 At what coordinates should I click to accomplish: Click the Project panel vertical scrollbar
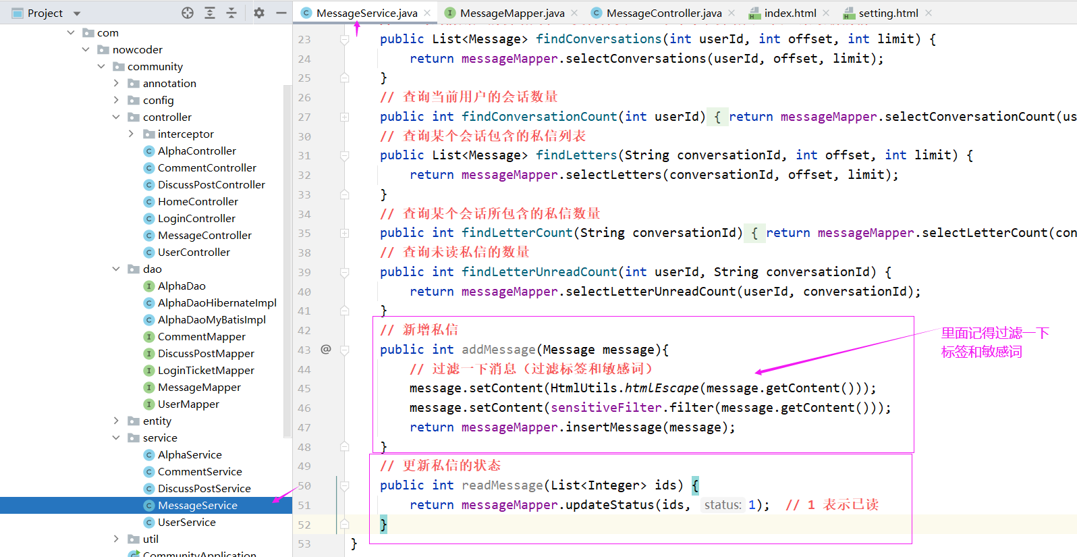point(287,261)
